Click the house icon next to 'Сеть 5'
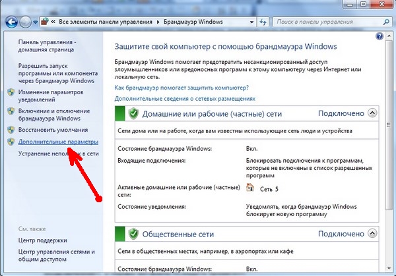396x276 pixels. pyautogui.click(x=250, y=187)
